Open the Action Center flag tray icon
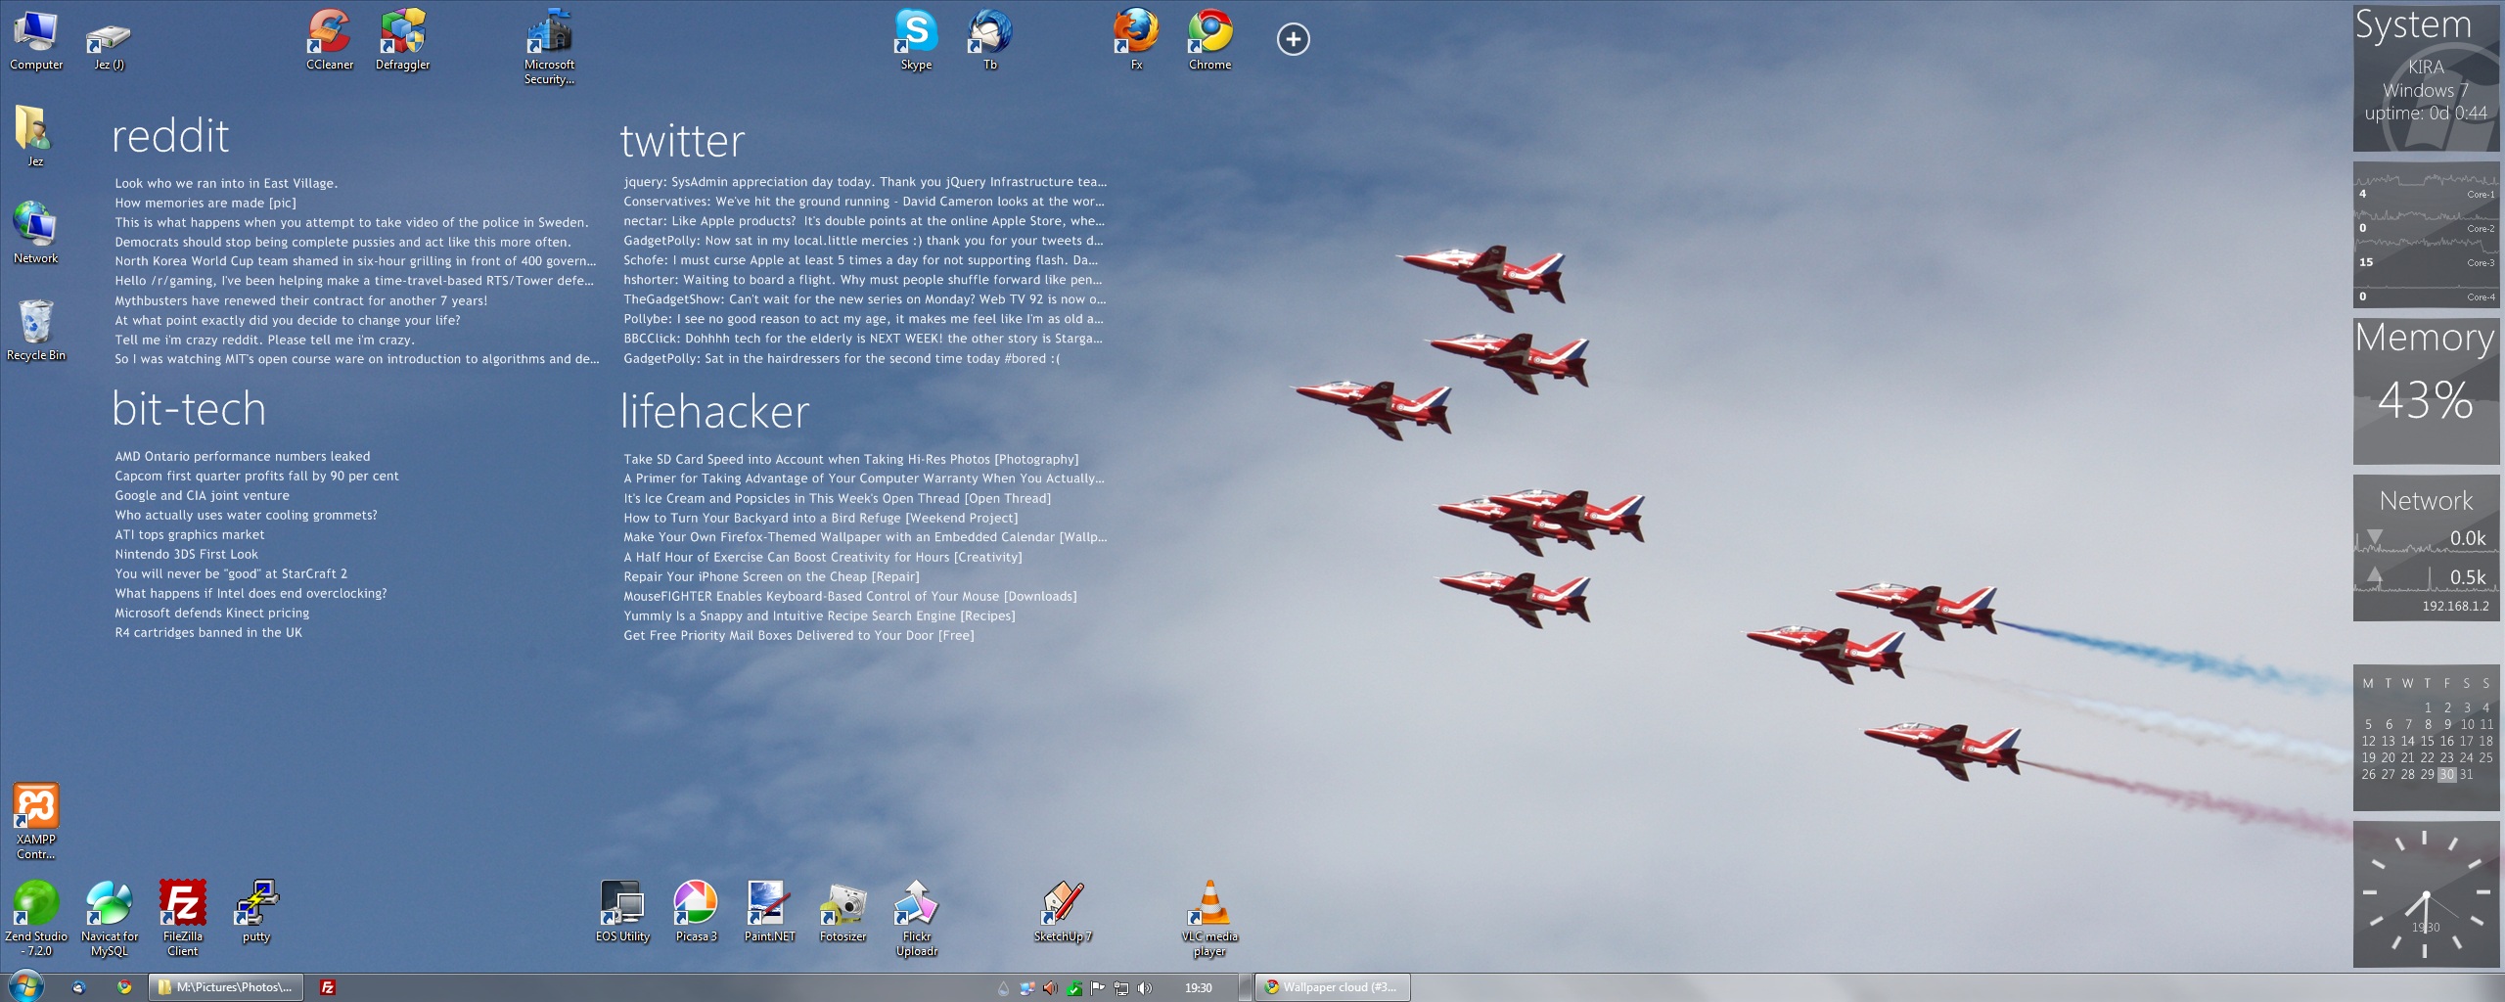Image resolution: width=2505 pixels, height=1002 pixels. (x=1097, y=988)
